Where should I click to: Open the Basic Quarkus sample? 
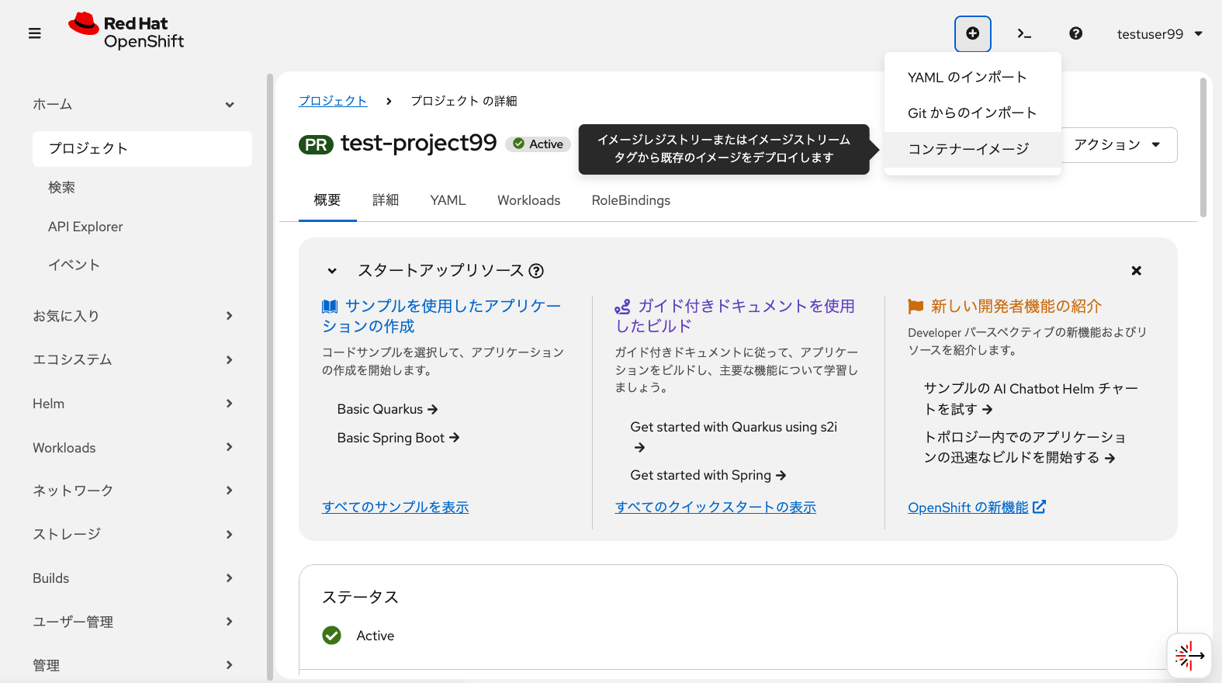point(387,409)
